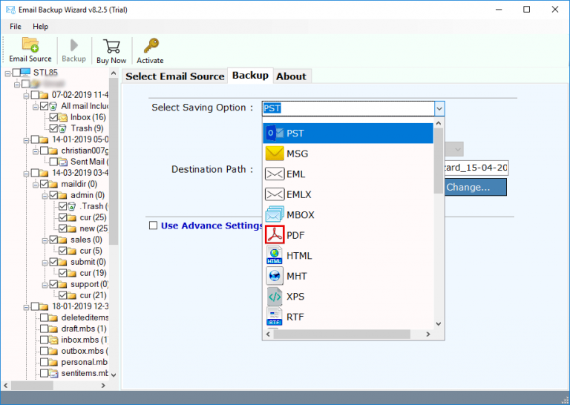570x405 pixels.
Task: Select the HTML format icon
Action: pos(275,256)
